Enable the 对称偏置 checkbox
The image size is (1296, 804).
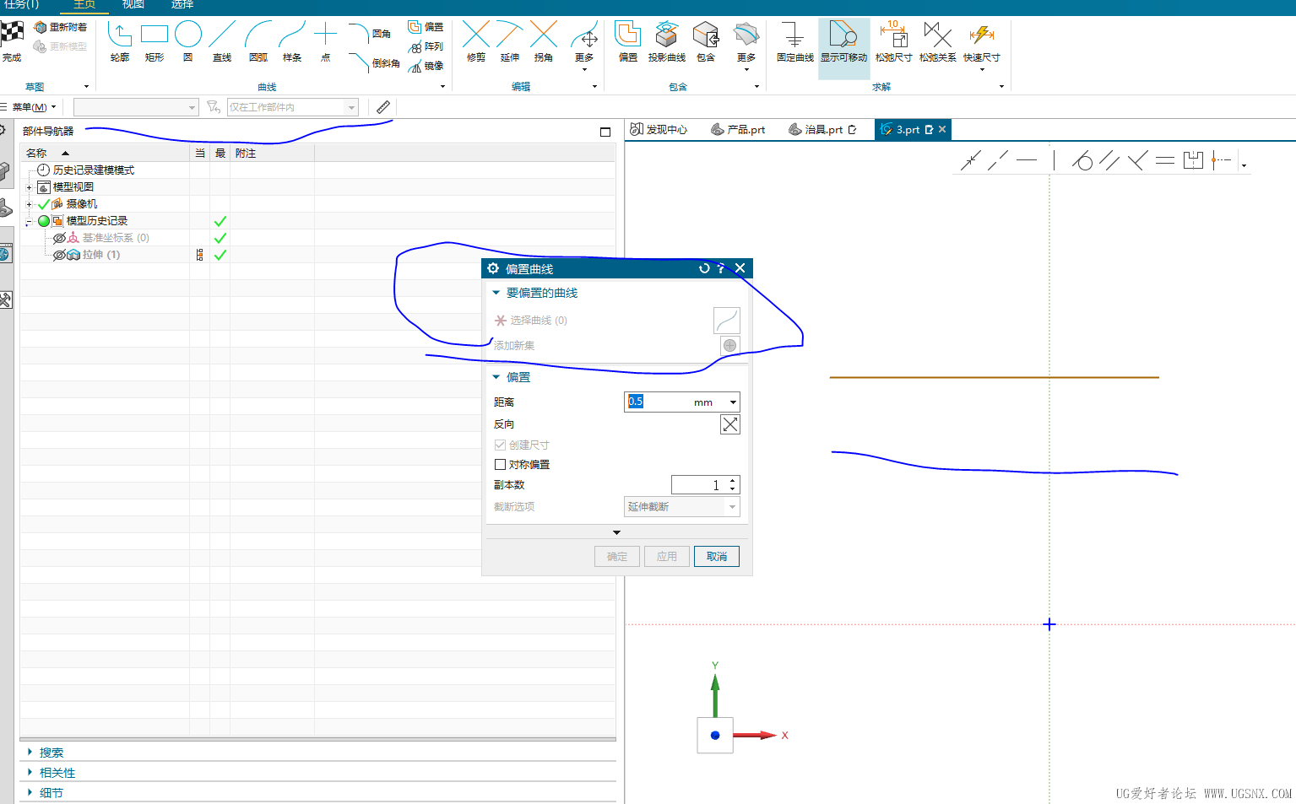click(x=500, y=465)
